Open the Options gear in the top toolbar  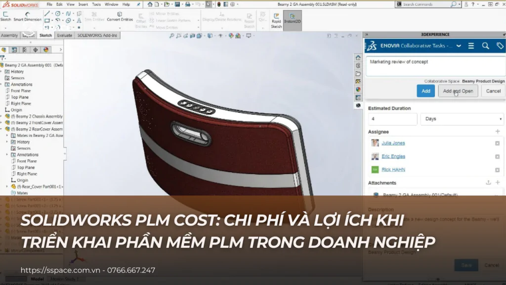pyautogui.click(x=232, y=4)
